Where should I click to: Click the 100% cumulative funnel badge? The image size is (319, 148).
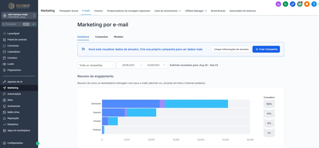pos(269,104)
